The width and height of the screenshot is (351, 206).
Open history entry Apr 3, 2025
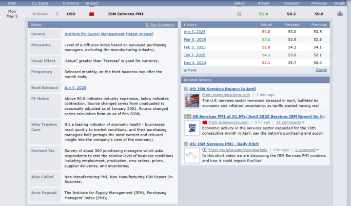[x=195, y=32]
